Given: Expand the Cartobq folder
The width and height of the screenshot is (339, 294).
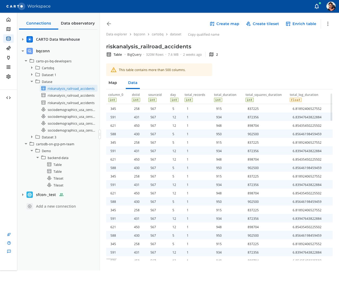Looking at the screenshot, I should point(32,68).
